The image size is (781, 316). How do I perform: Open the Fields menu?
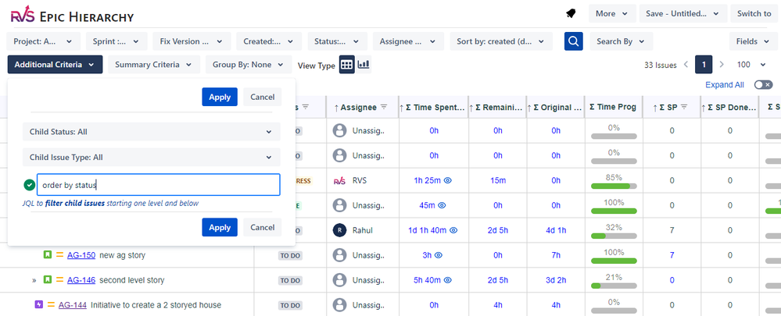click(753, 41)
